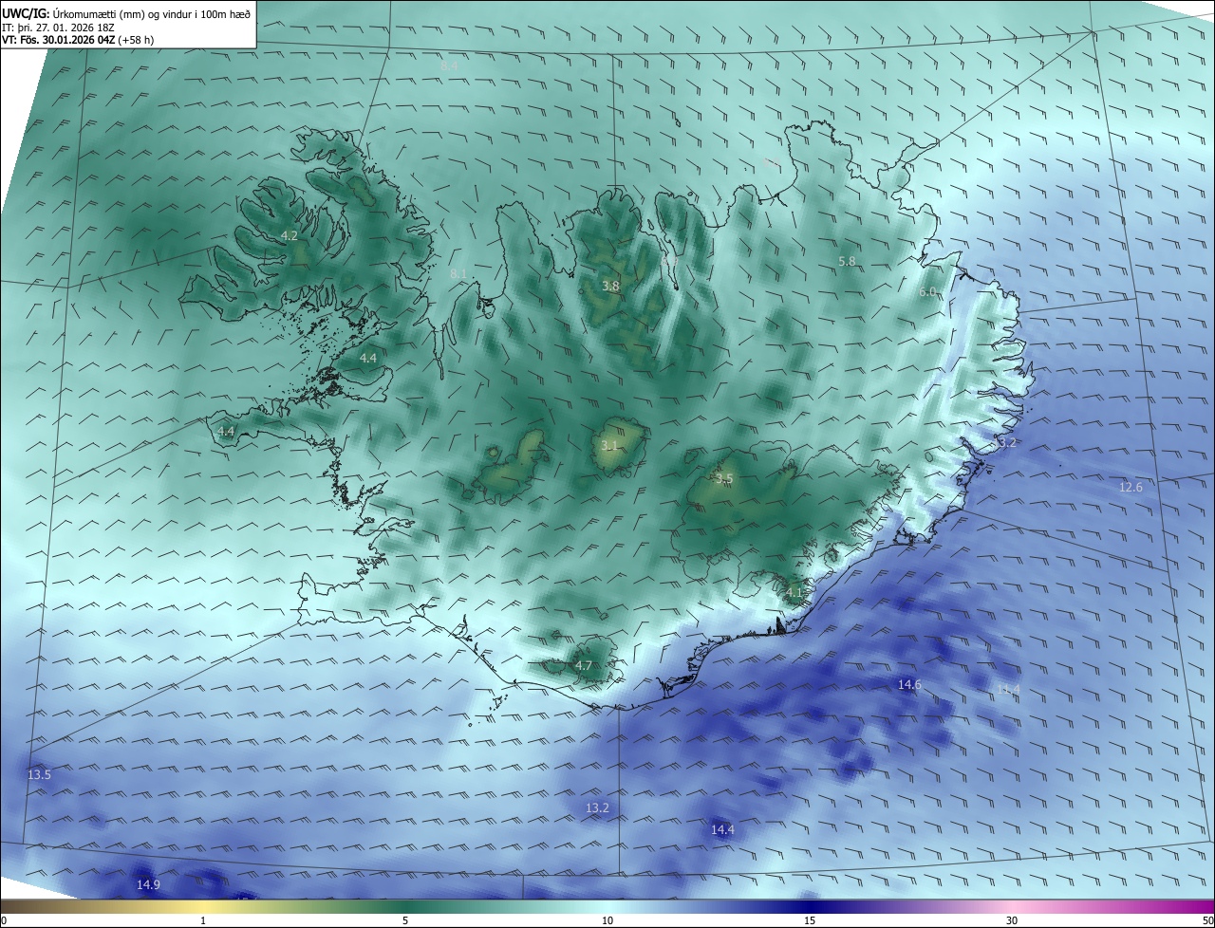Select the 13.2 value south of Iceland
Viewport: 1215px width, 928px height.
(x=597, y=807)
